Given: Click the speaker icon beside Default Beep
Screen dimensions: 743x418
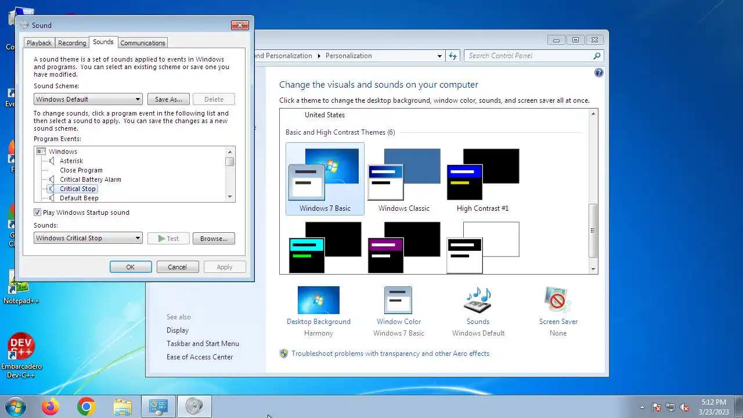Looking at the screenshot, I should point(52,198).
